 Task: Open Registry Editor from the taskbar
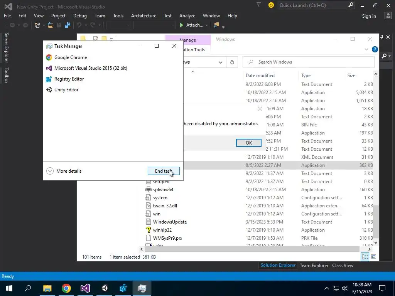tap(123, 288)
